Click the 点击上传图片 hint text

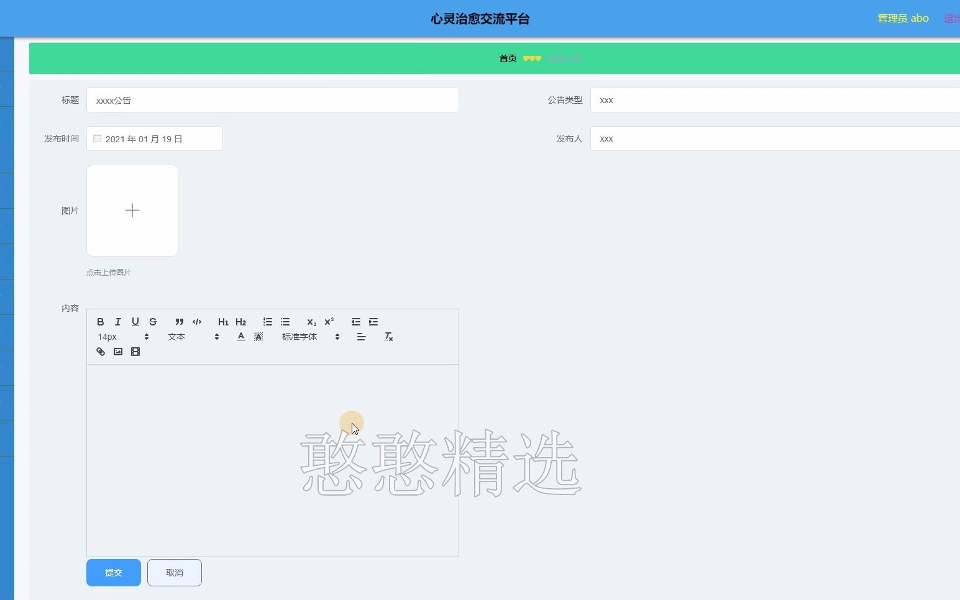coord(109,272)
